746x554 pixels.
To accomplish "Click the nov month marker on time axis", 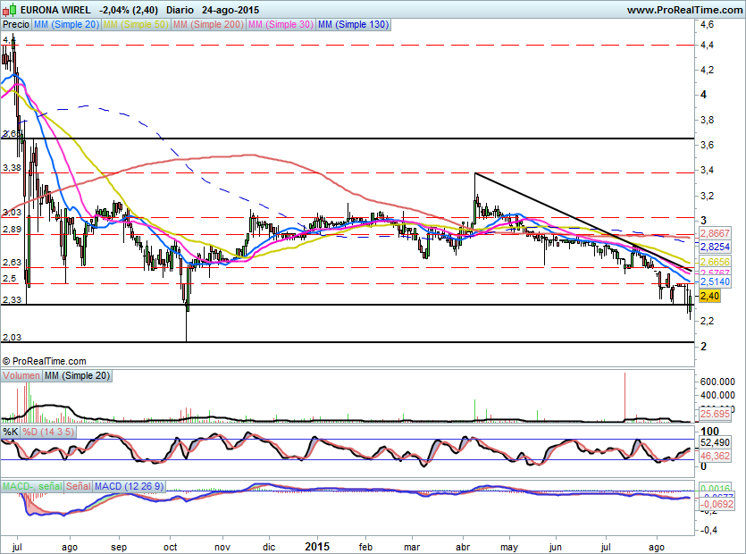I will point(222,548).
